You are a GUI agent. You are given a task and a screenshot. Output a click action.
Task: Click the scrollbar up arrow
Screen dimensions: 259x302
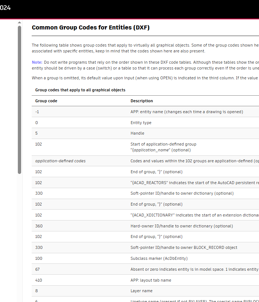pos(19,23)
